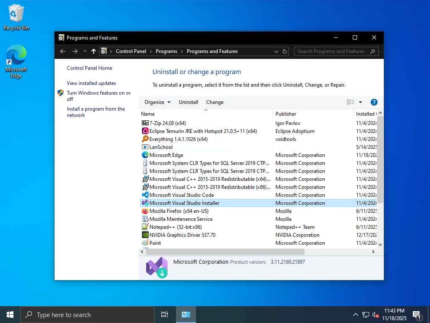
Task: Click the Uninstall toolbar button
Action: point(189,102)
